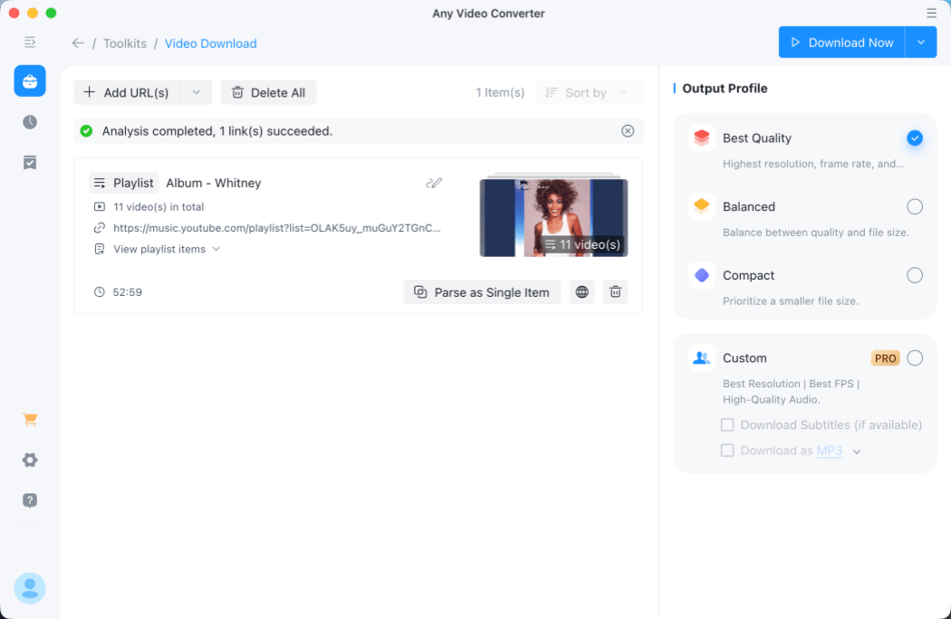Click the Balanced profile yellow icon

point(702,206)
